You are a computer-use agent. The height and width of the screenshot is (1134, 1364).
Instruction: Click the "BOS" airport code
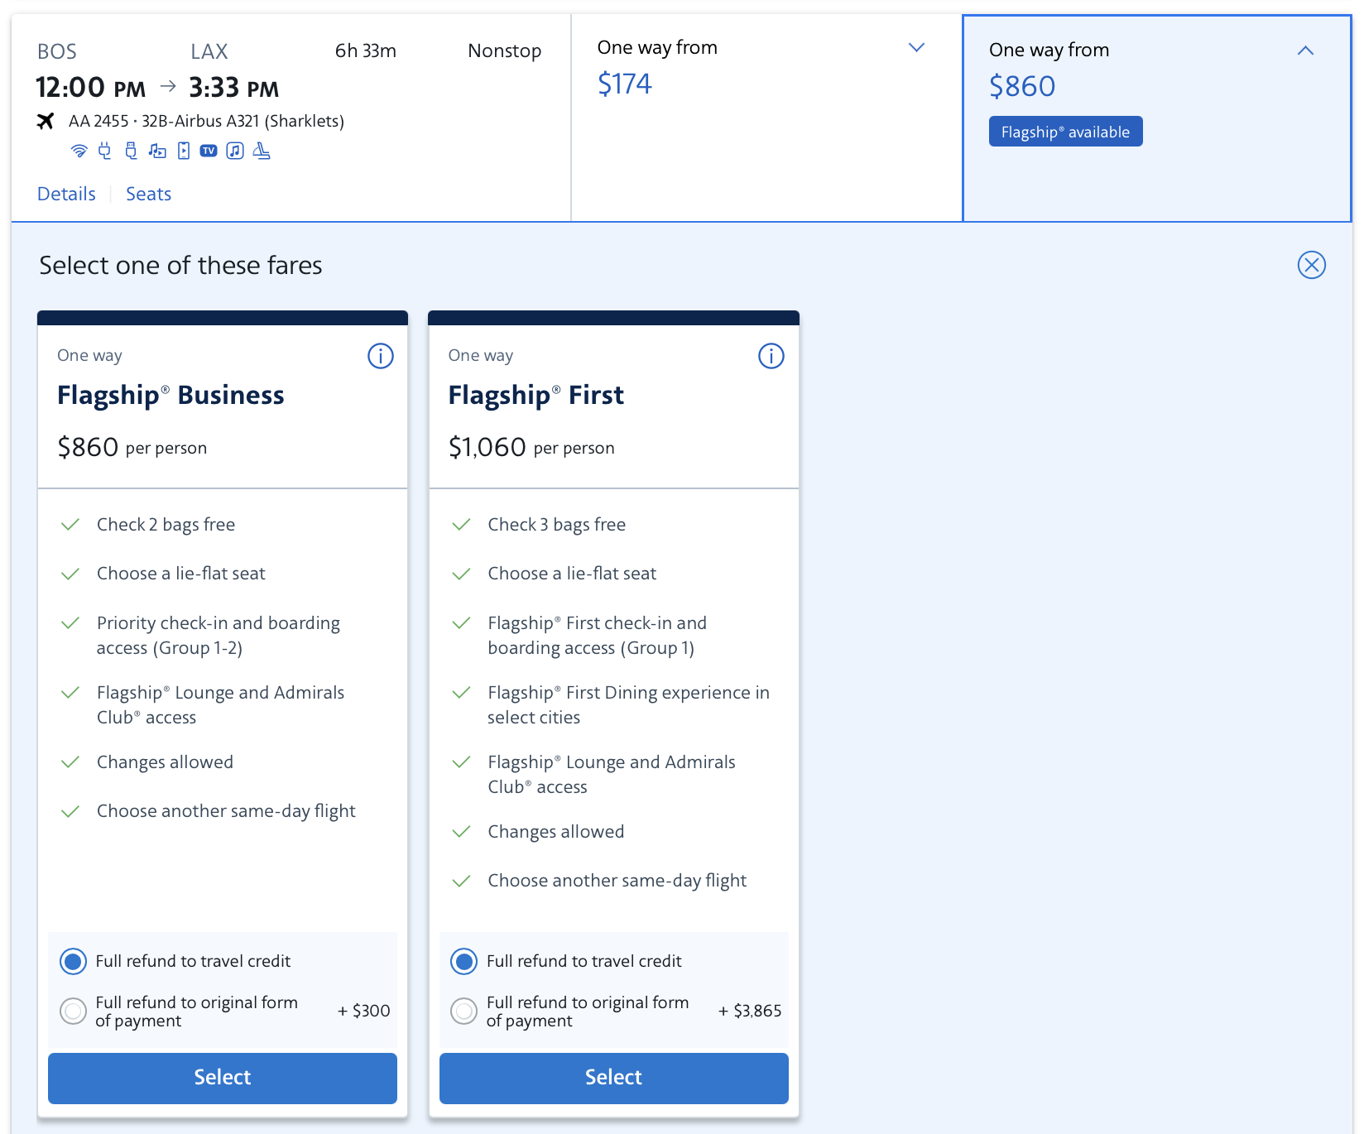tap(57, 51)
